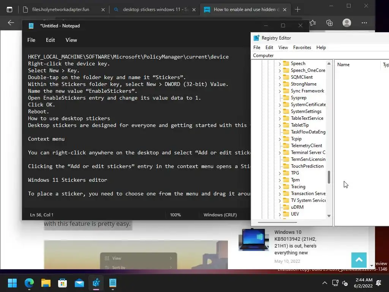389x292 pixels.
Task: Expand the TPG registry key
Action: coord(280,173)
